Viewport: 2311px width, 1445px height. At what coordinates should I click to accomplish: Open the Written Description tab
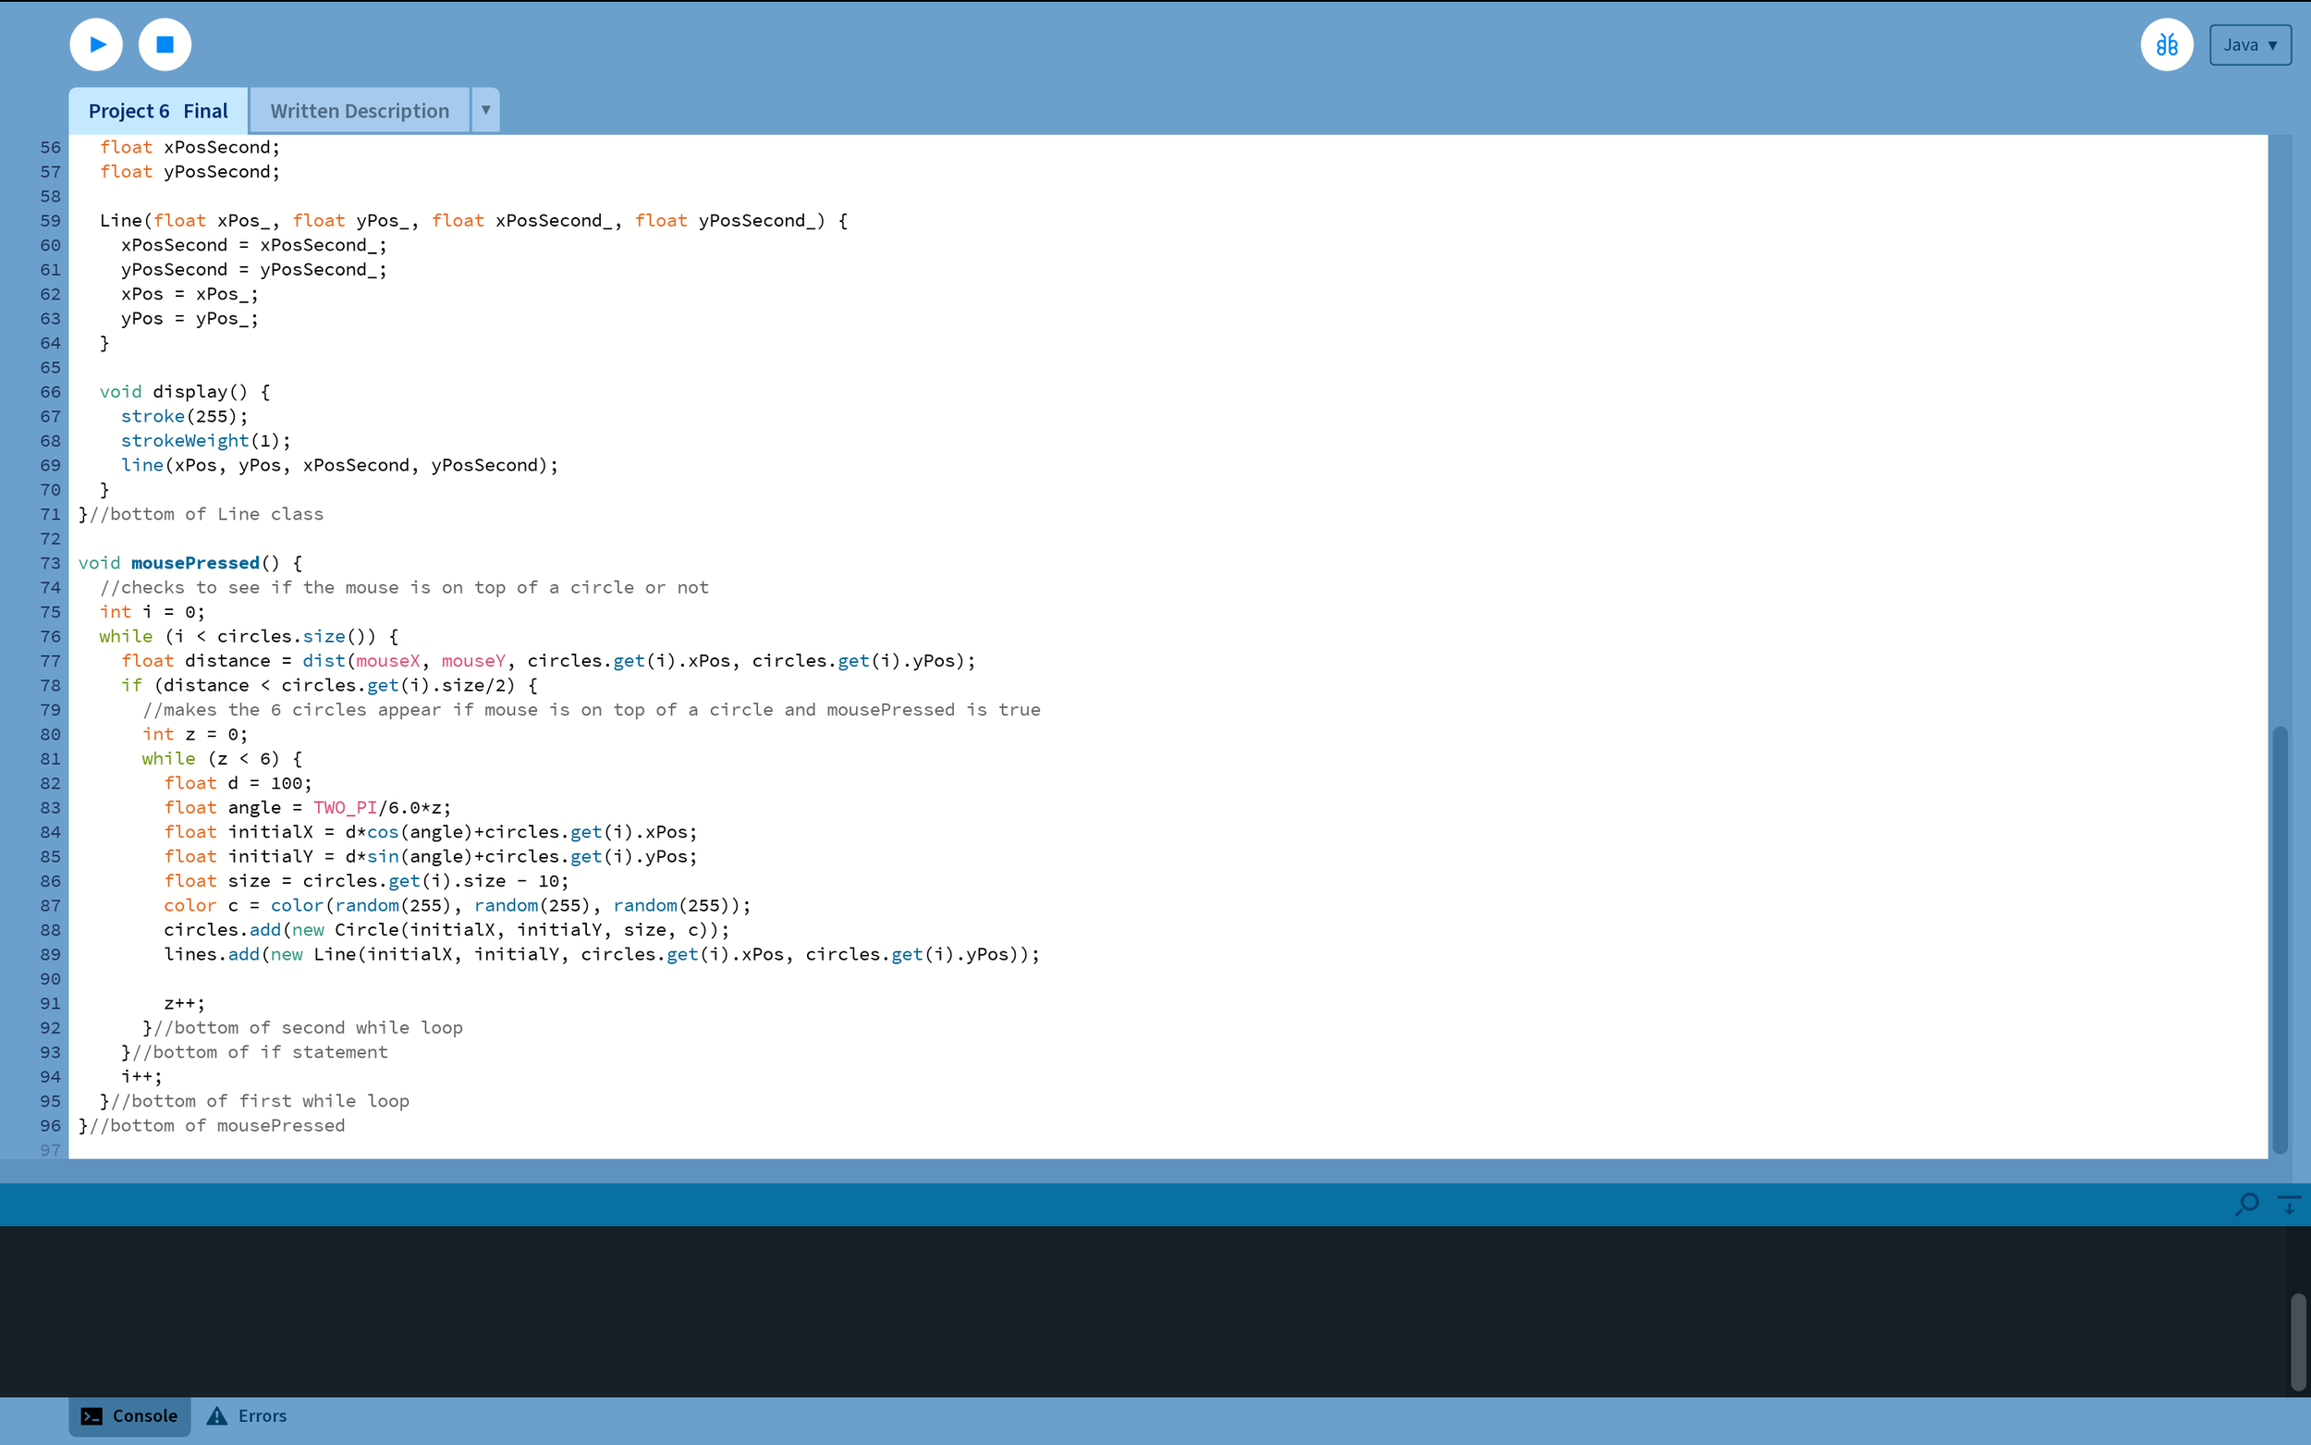(x=360, y=111)
